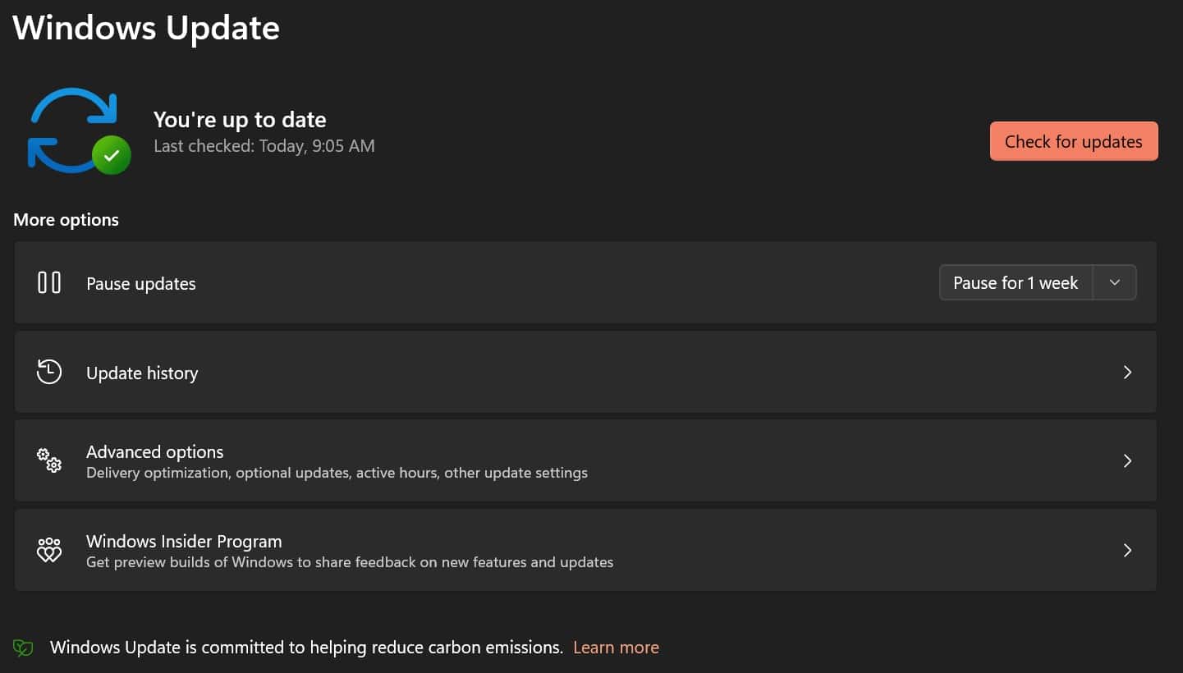Click the Advanced options gears icon
The width and height of the screenshot is (1183, 673).
[x=49, y=460]
